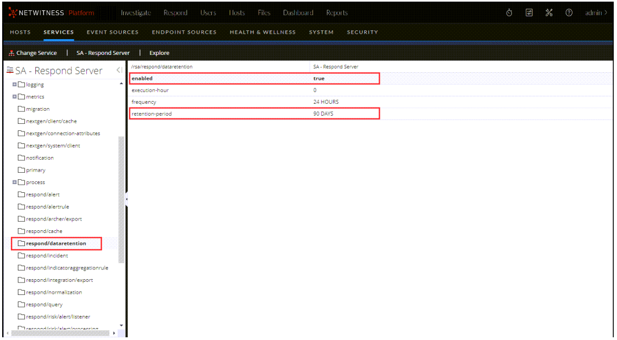Screen dimensions: 617x340
Task: Click the Change Service network icon
Action: click(x=12, y=53)
